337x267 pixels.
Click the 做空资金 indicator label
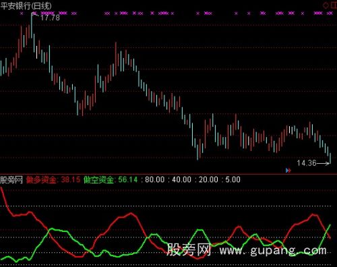(x=98, y=180)
